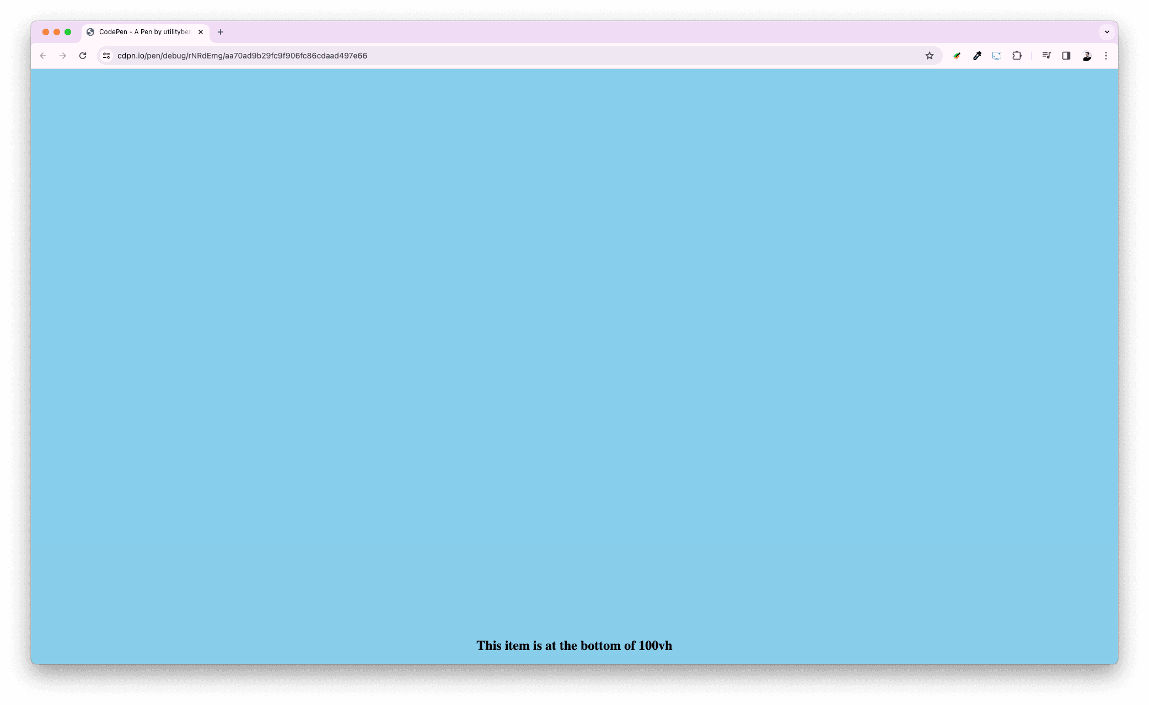The height and width of the screenshot is (705, 1149).
Task: Click the 'bottom of 100vh' heading text
Action: [574, 645]
